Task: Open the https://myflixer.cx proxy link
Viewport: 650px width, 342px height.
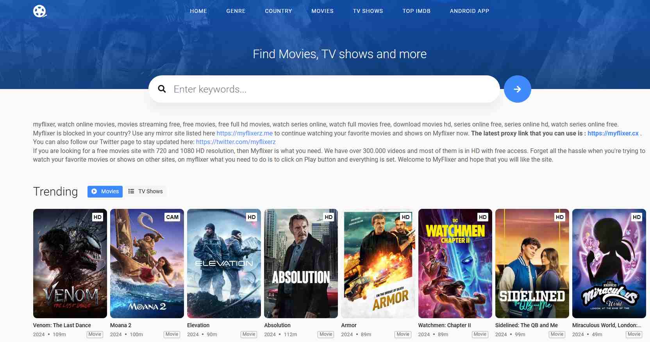Action: (613, 133)
